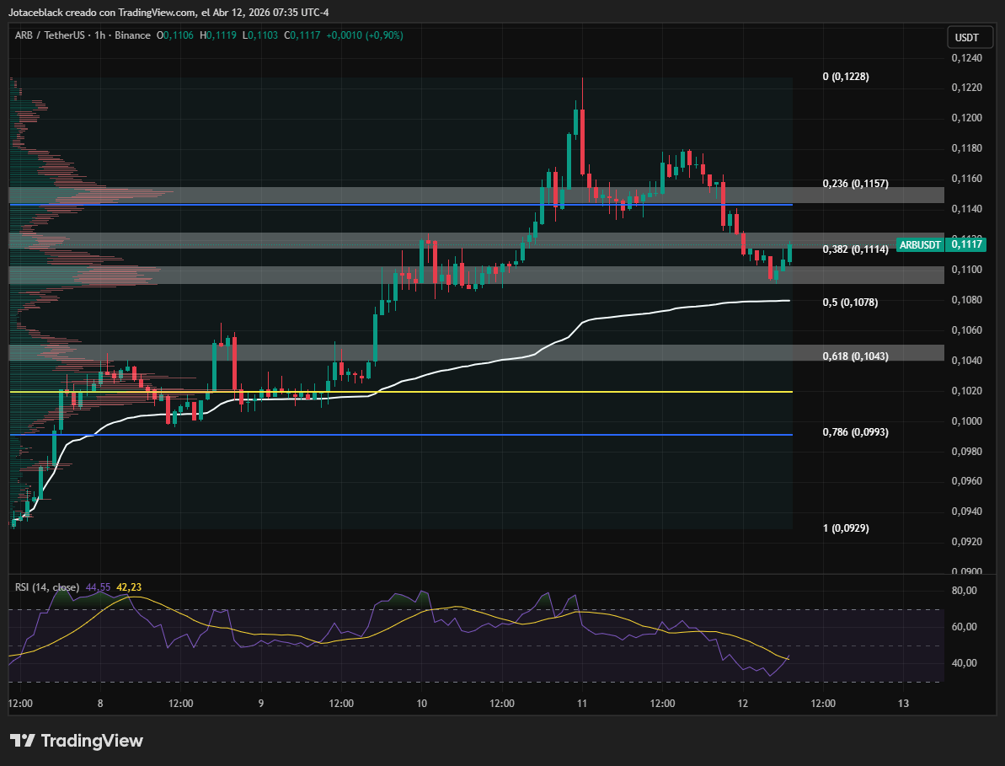Click the 0,1080 price scale label

pos(966,300)
